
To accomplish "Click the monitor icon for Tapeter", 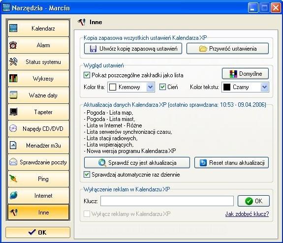I will 13,112.
